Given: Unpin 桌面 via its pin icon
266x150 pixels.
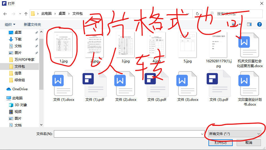Looking at the screenshot, I should pyautogui.click(x=36, y=33).
